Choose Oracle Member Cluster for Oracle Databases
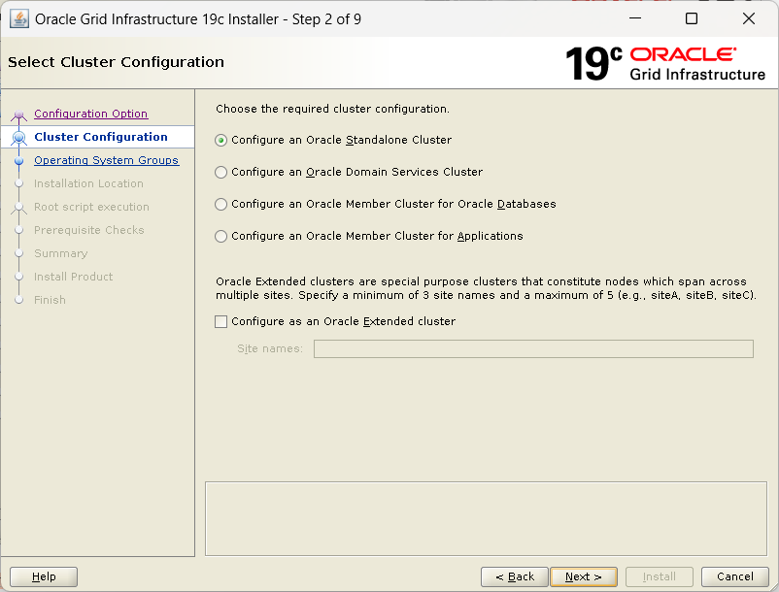The width and height of the screenshot is (779, 592). coord(386,204)
